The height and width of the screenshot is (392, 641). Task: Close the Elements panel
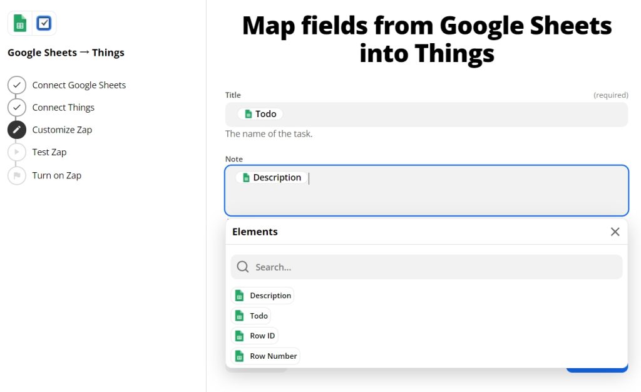point(615,232)
